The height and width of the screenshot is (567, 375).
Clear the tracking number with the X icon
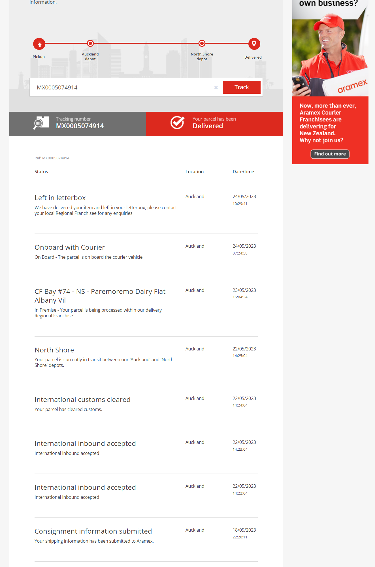click(x=216, y=87)
